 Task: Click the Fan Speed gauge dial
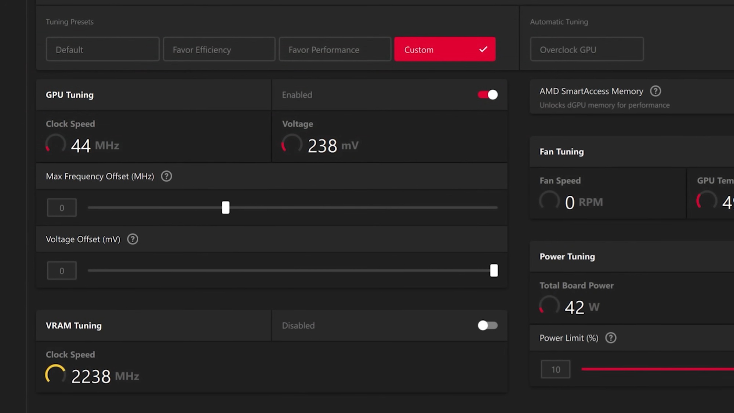click(x=549, y=201)
